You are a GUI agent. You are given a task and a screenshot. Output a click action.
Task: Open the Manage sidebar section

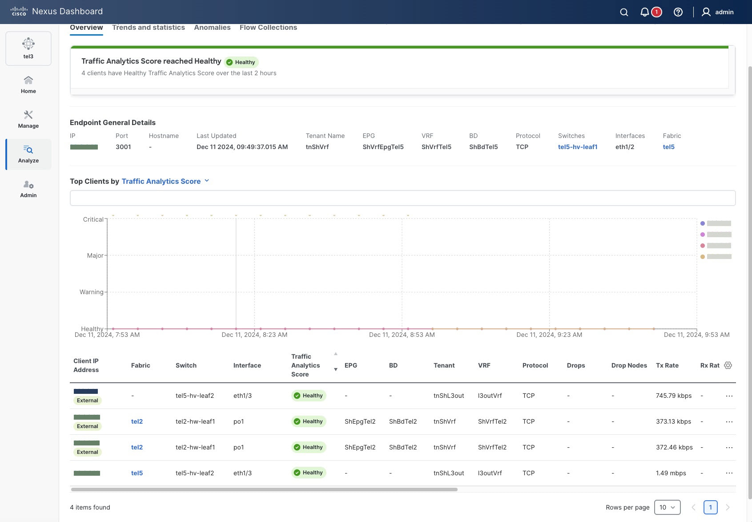(28, 119)
